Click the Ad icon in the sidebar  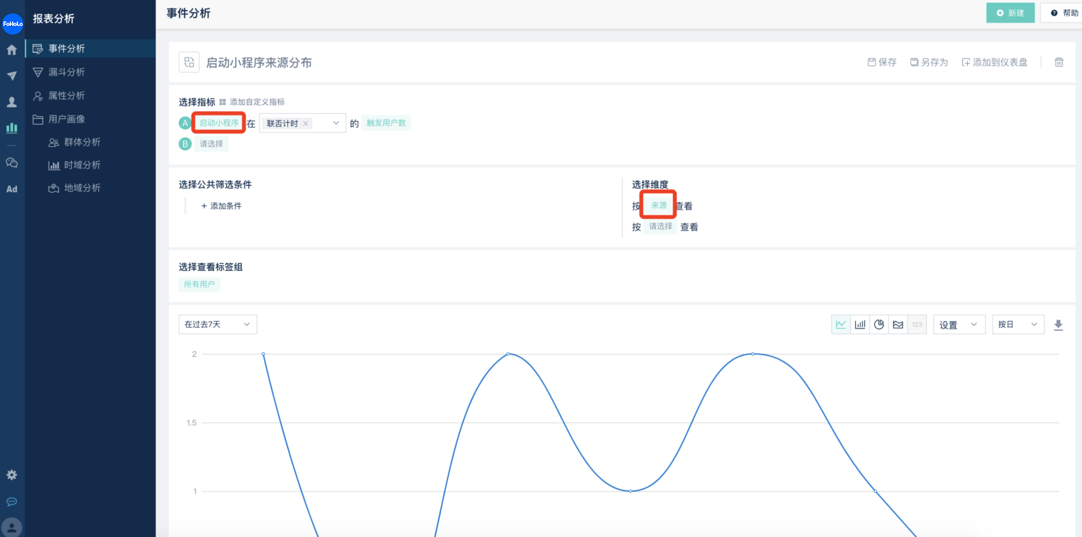pyautogui.click(x=12, y=189)
